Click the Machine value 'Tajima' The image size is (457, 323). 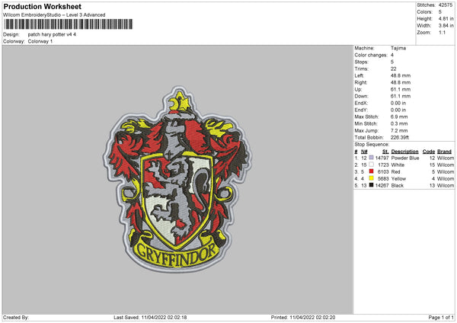pyautogui.click(x=398, y=48)
